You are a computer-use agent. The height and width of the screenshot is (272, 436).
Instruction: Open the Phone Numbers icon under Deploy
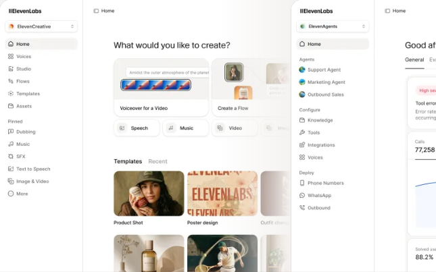(x=302, y=183)
